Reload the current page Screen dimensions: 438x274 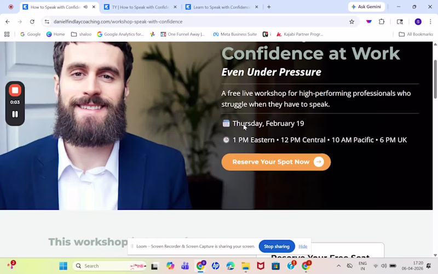[32, 21]
